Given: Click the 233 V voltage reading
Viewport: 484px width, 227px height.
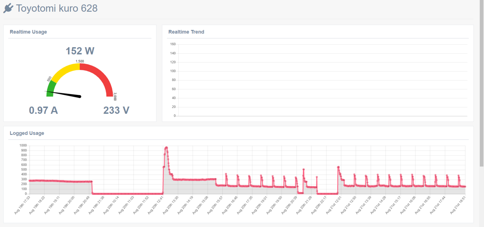Looking at the screenshot, I should coord(116,110).
